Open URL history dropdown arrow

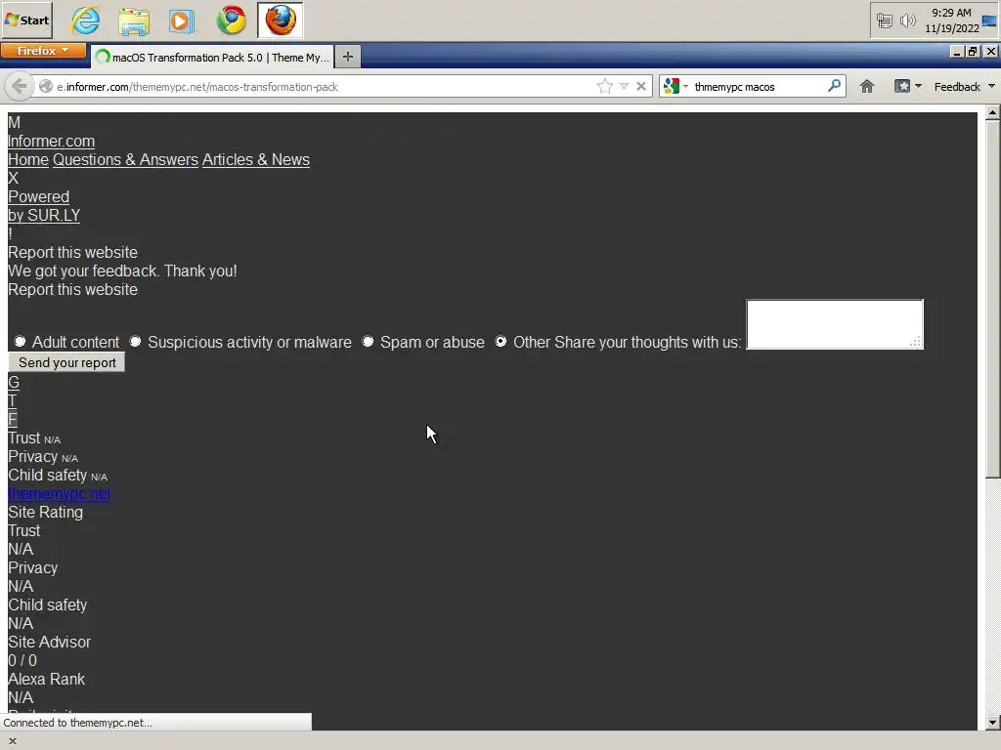[x=625, y=86]
